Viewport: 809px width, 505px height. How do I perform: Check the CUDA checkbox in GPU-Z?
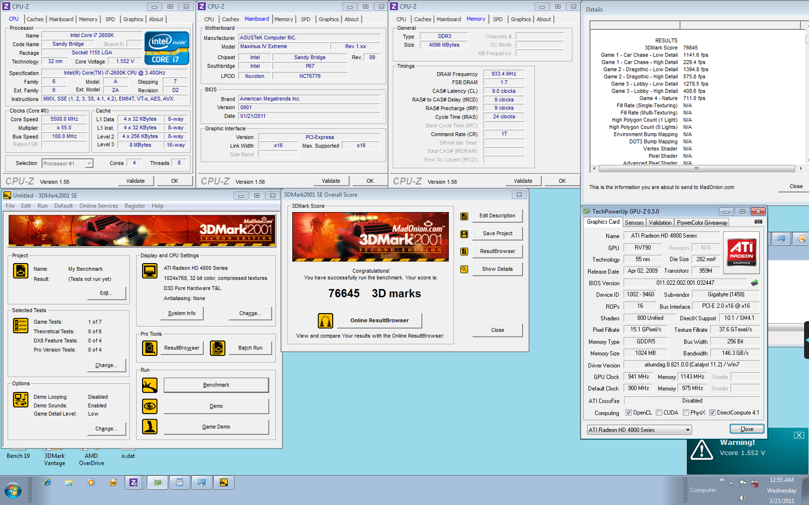659,413
